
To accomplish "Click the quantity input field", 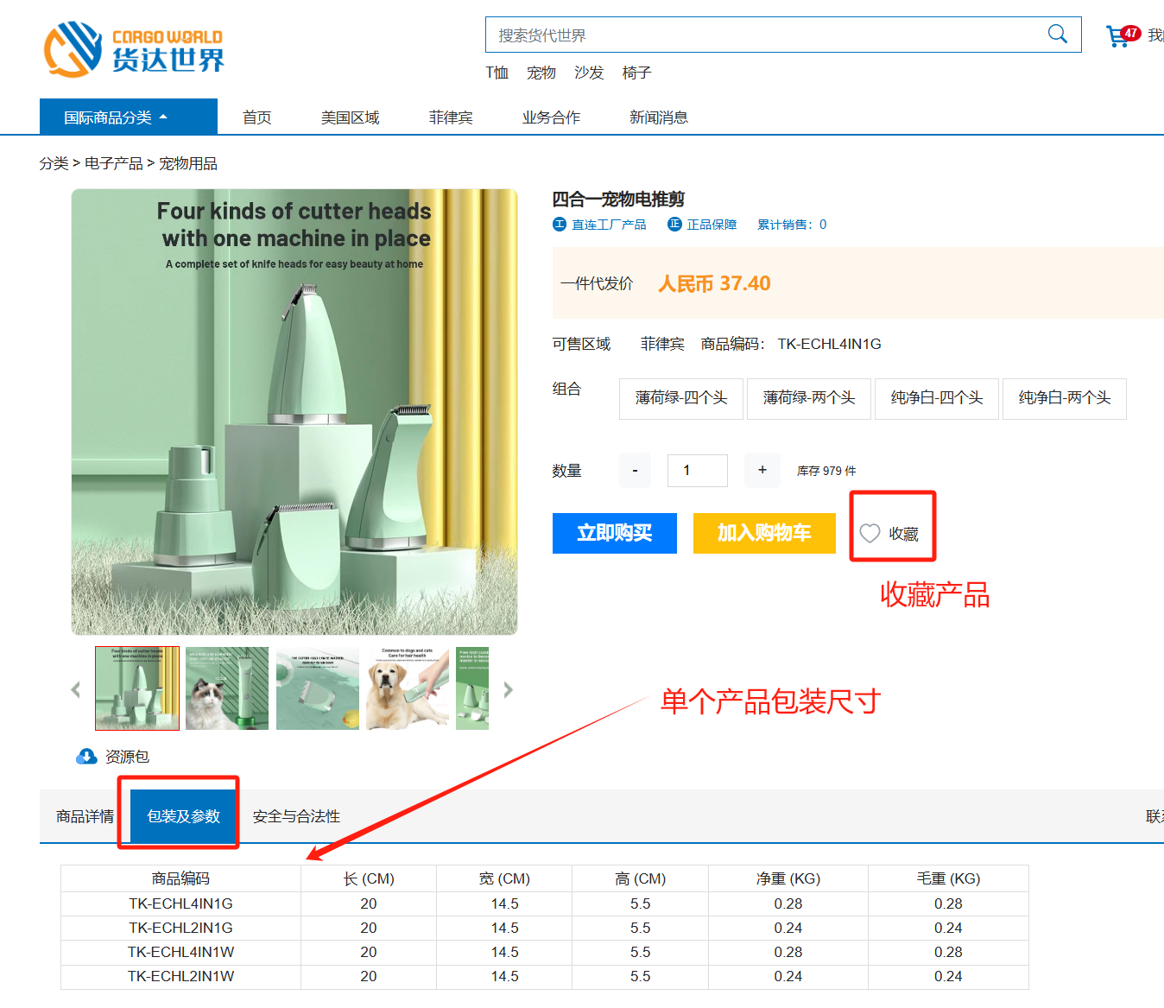I will click(698, 471).
